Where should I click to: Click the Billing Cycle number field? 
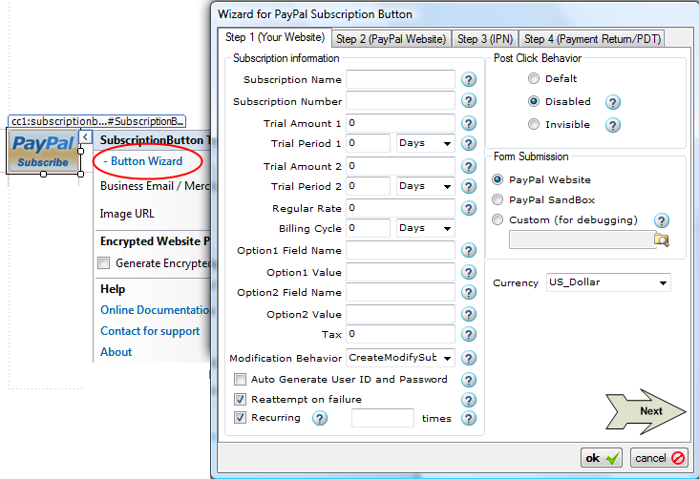coord(369,228)
